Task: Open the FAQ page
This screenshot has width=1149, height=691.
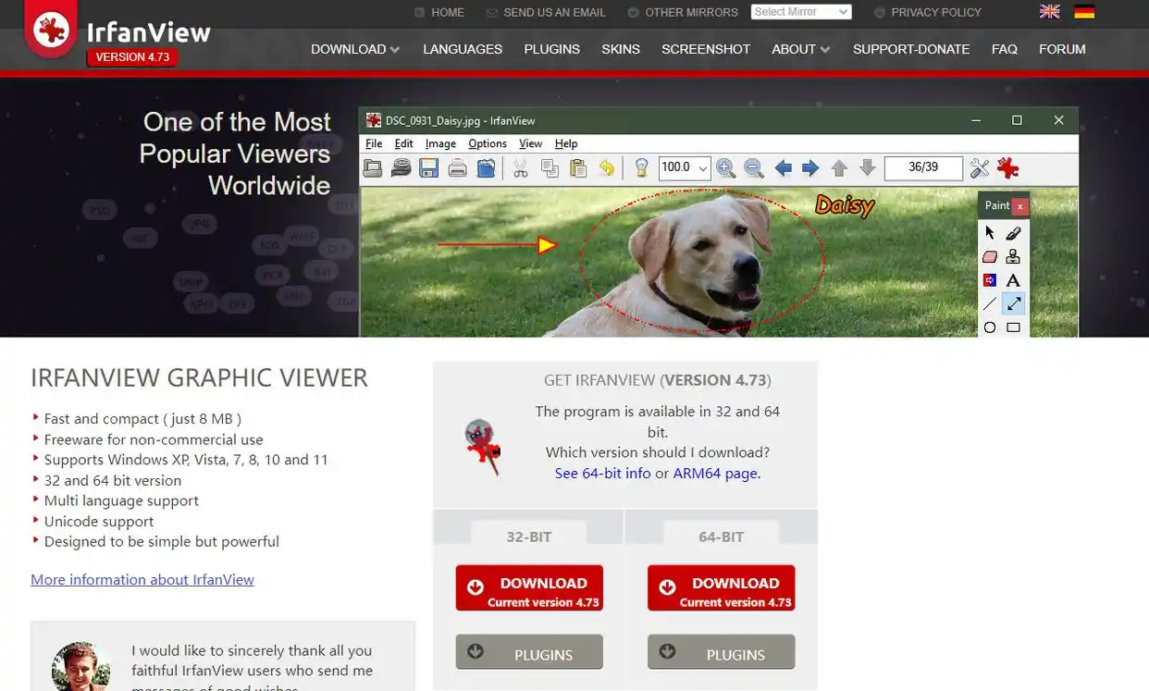Action: tap(1005, 49)
